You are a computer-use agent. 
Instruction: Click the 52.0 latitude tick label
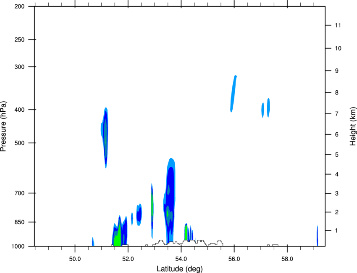tap(128, 259)
